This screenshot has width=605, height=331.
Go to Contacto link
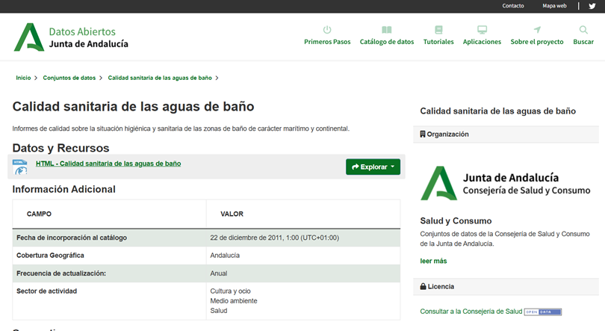[x=513, y=6]
